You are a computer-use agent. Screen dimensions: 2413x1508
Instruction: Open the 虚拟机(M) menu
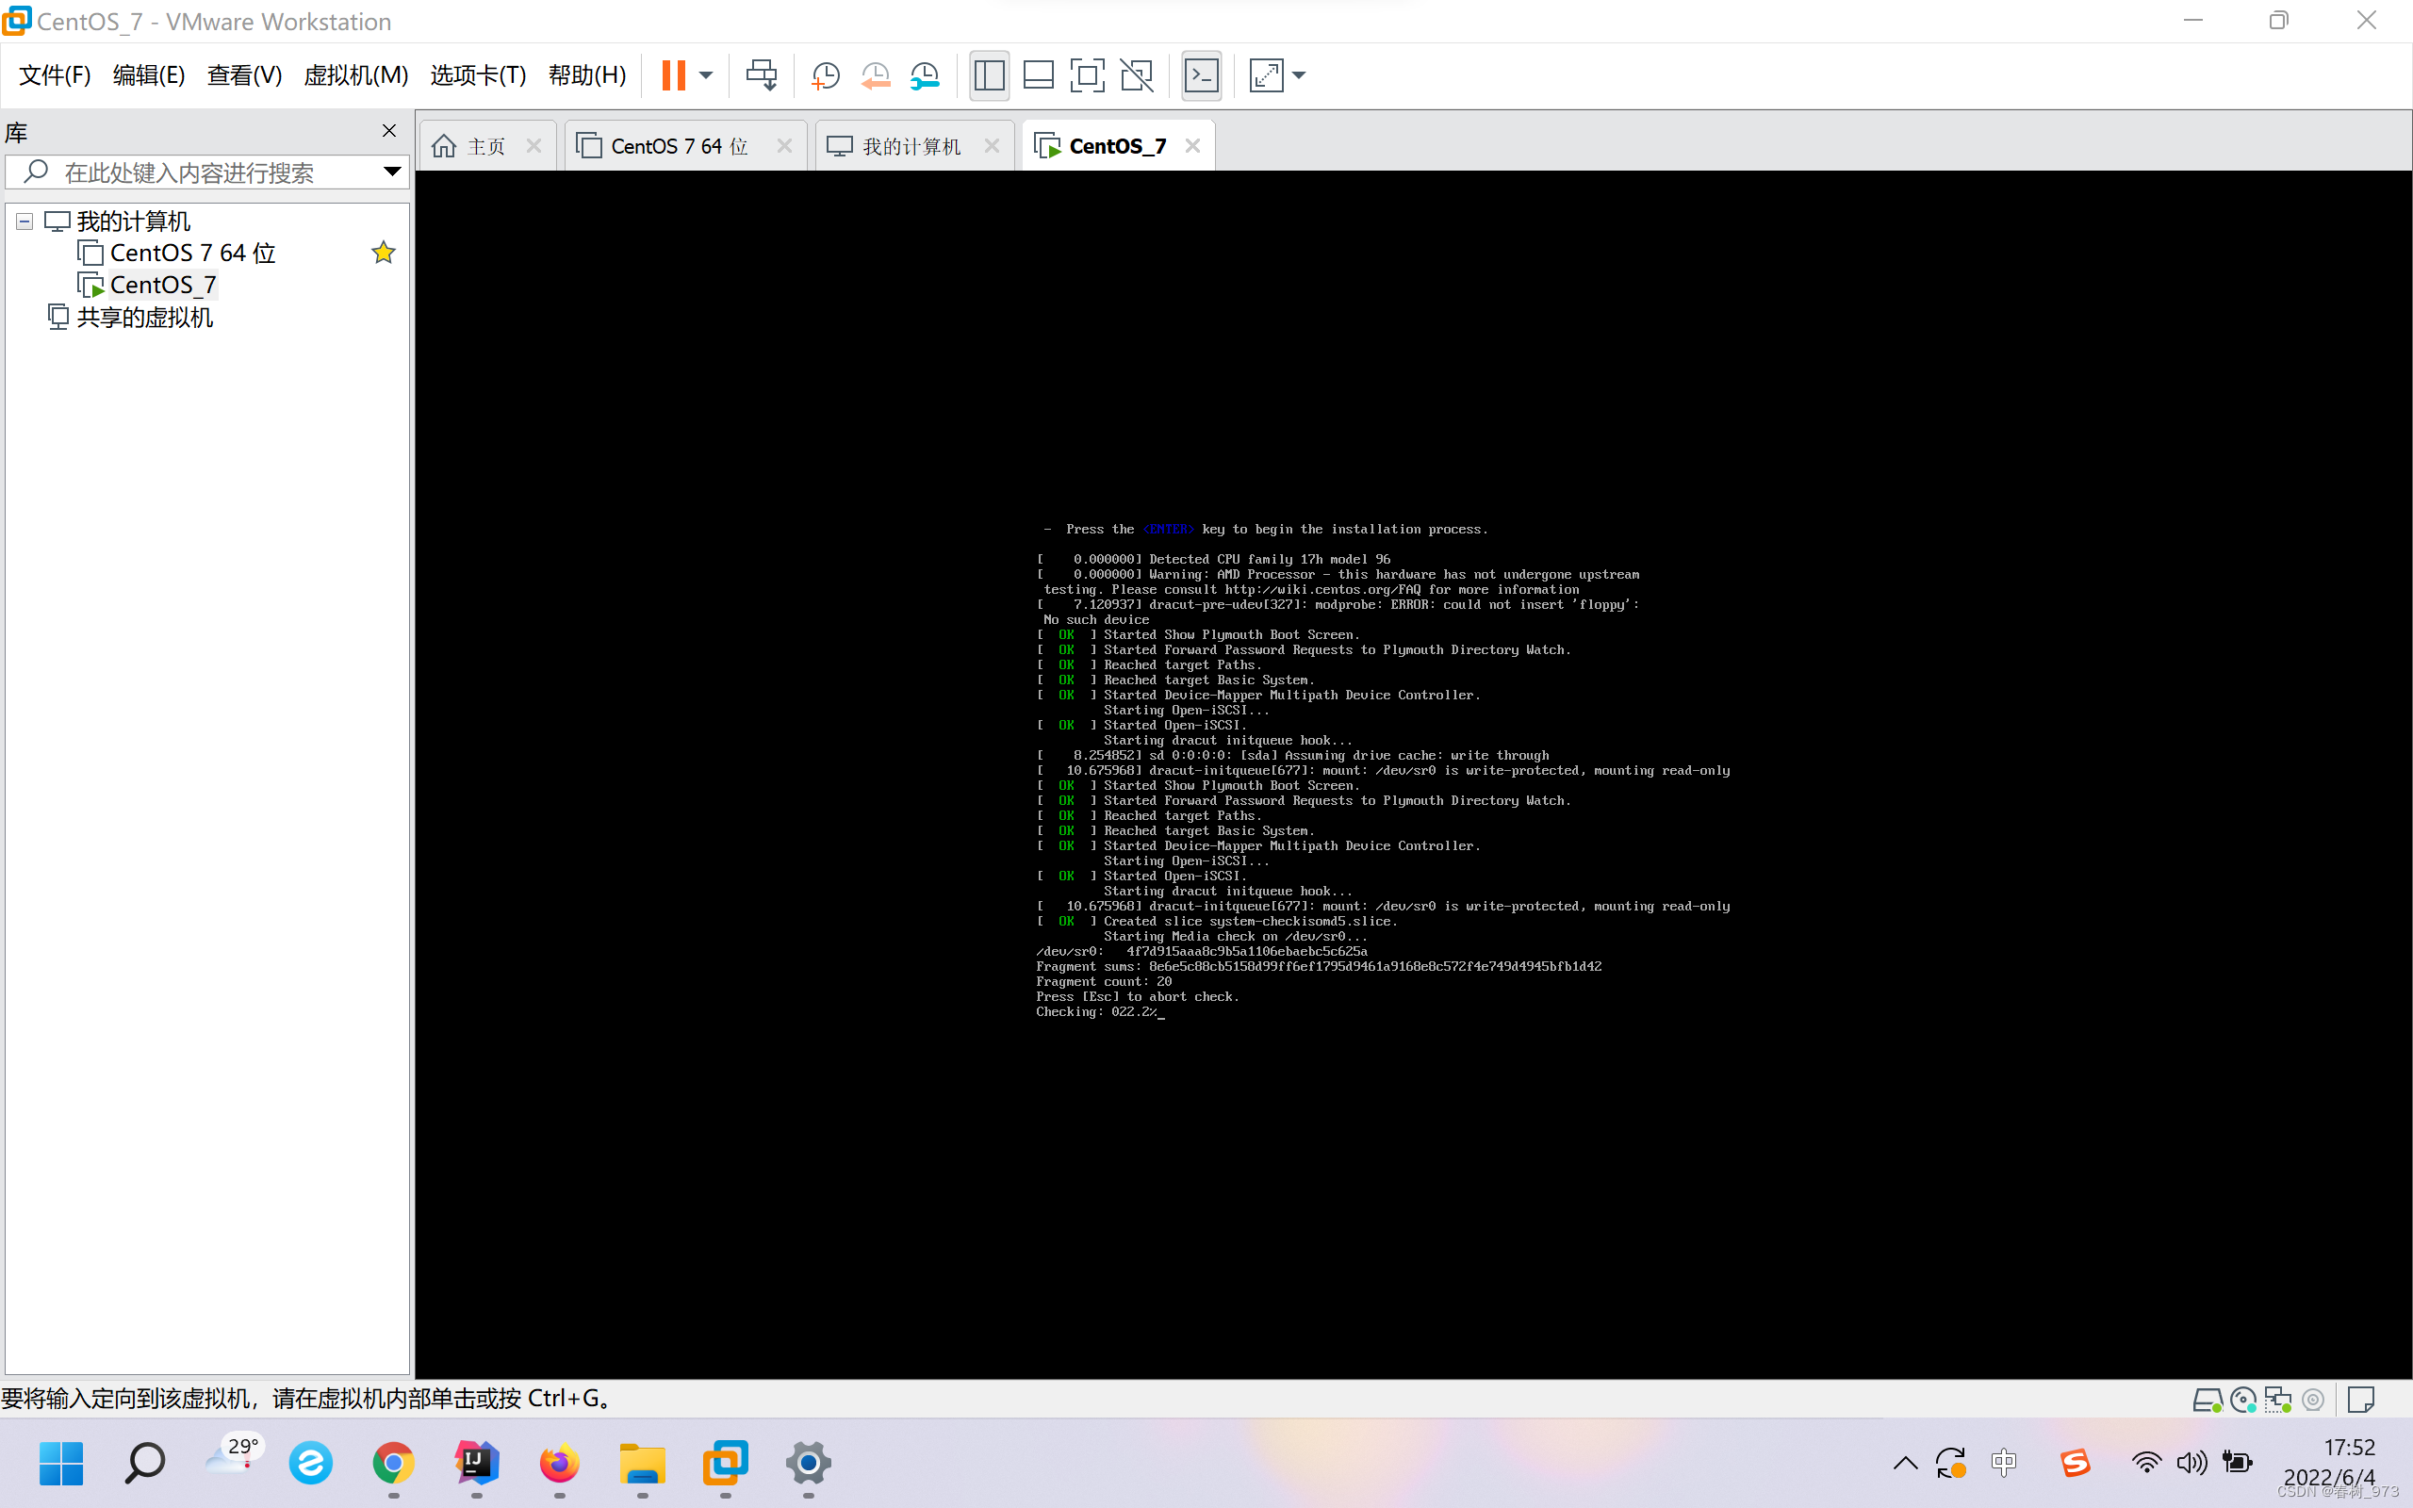pyautogui.click(x=356, y=74)
